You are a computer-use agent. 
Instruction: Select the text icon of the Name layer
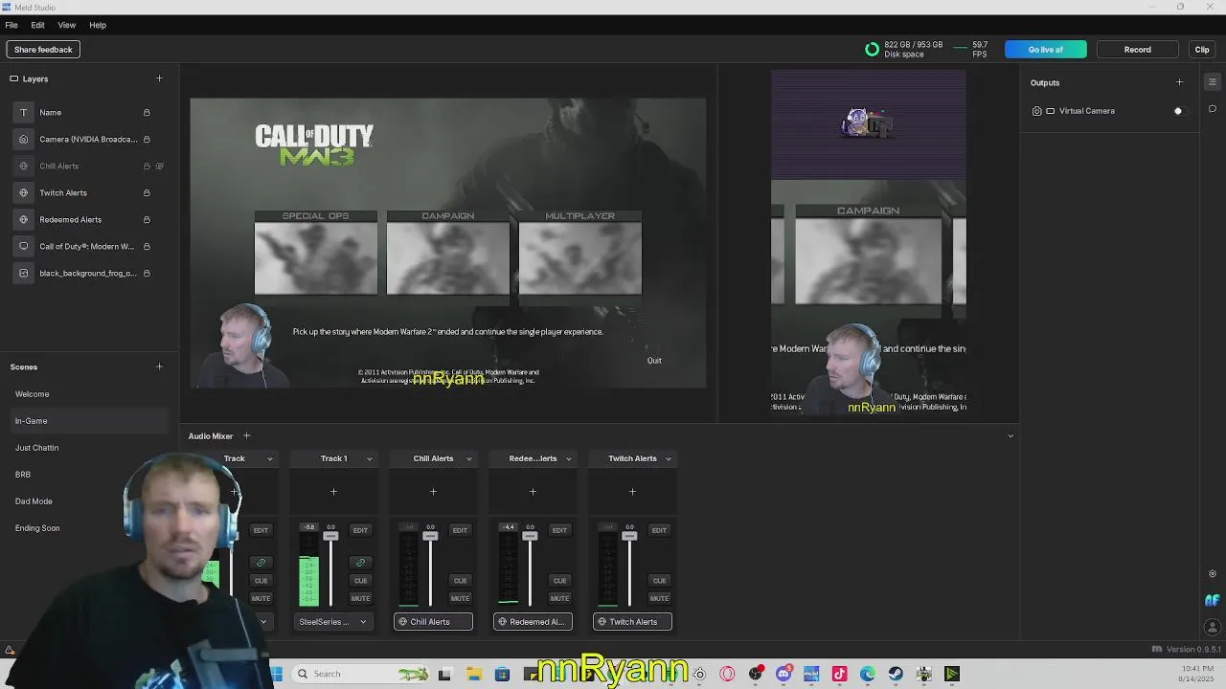pos(24,113)
